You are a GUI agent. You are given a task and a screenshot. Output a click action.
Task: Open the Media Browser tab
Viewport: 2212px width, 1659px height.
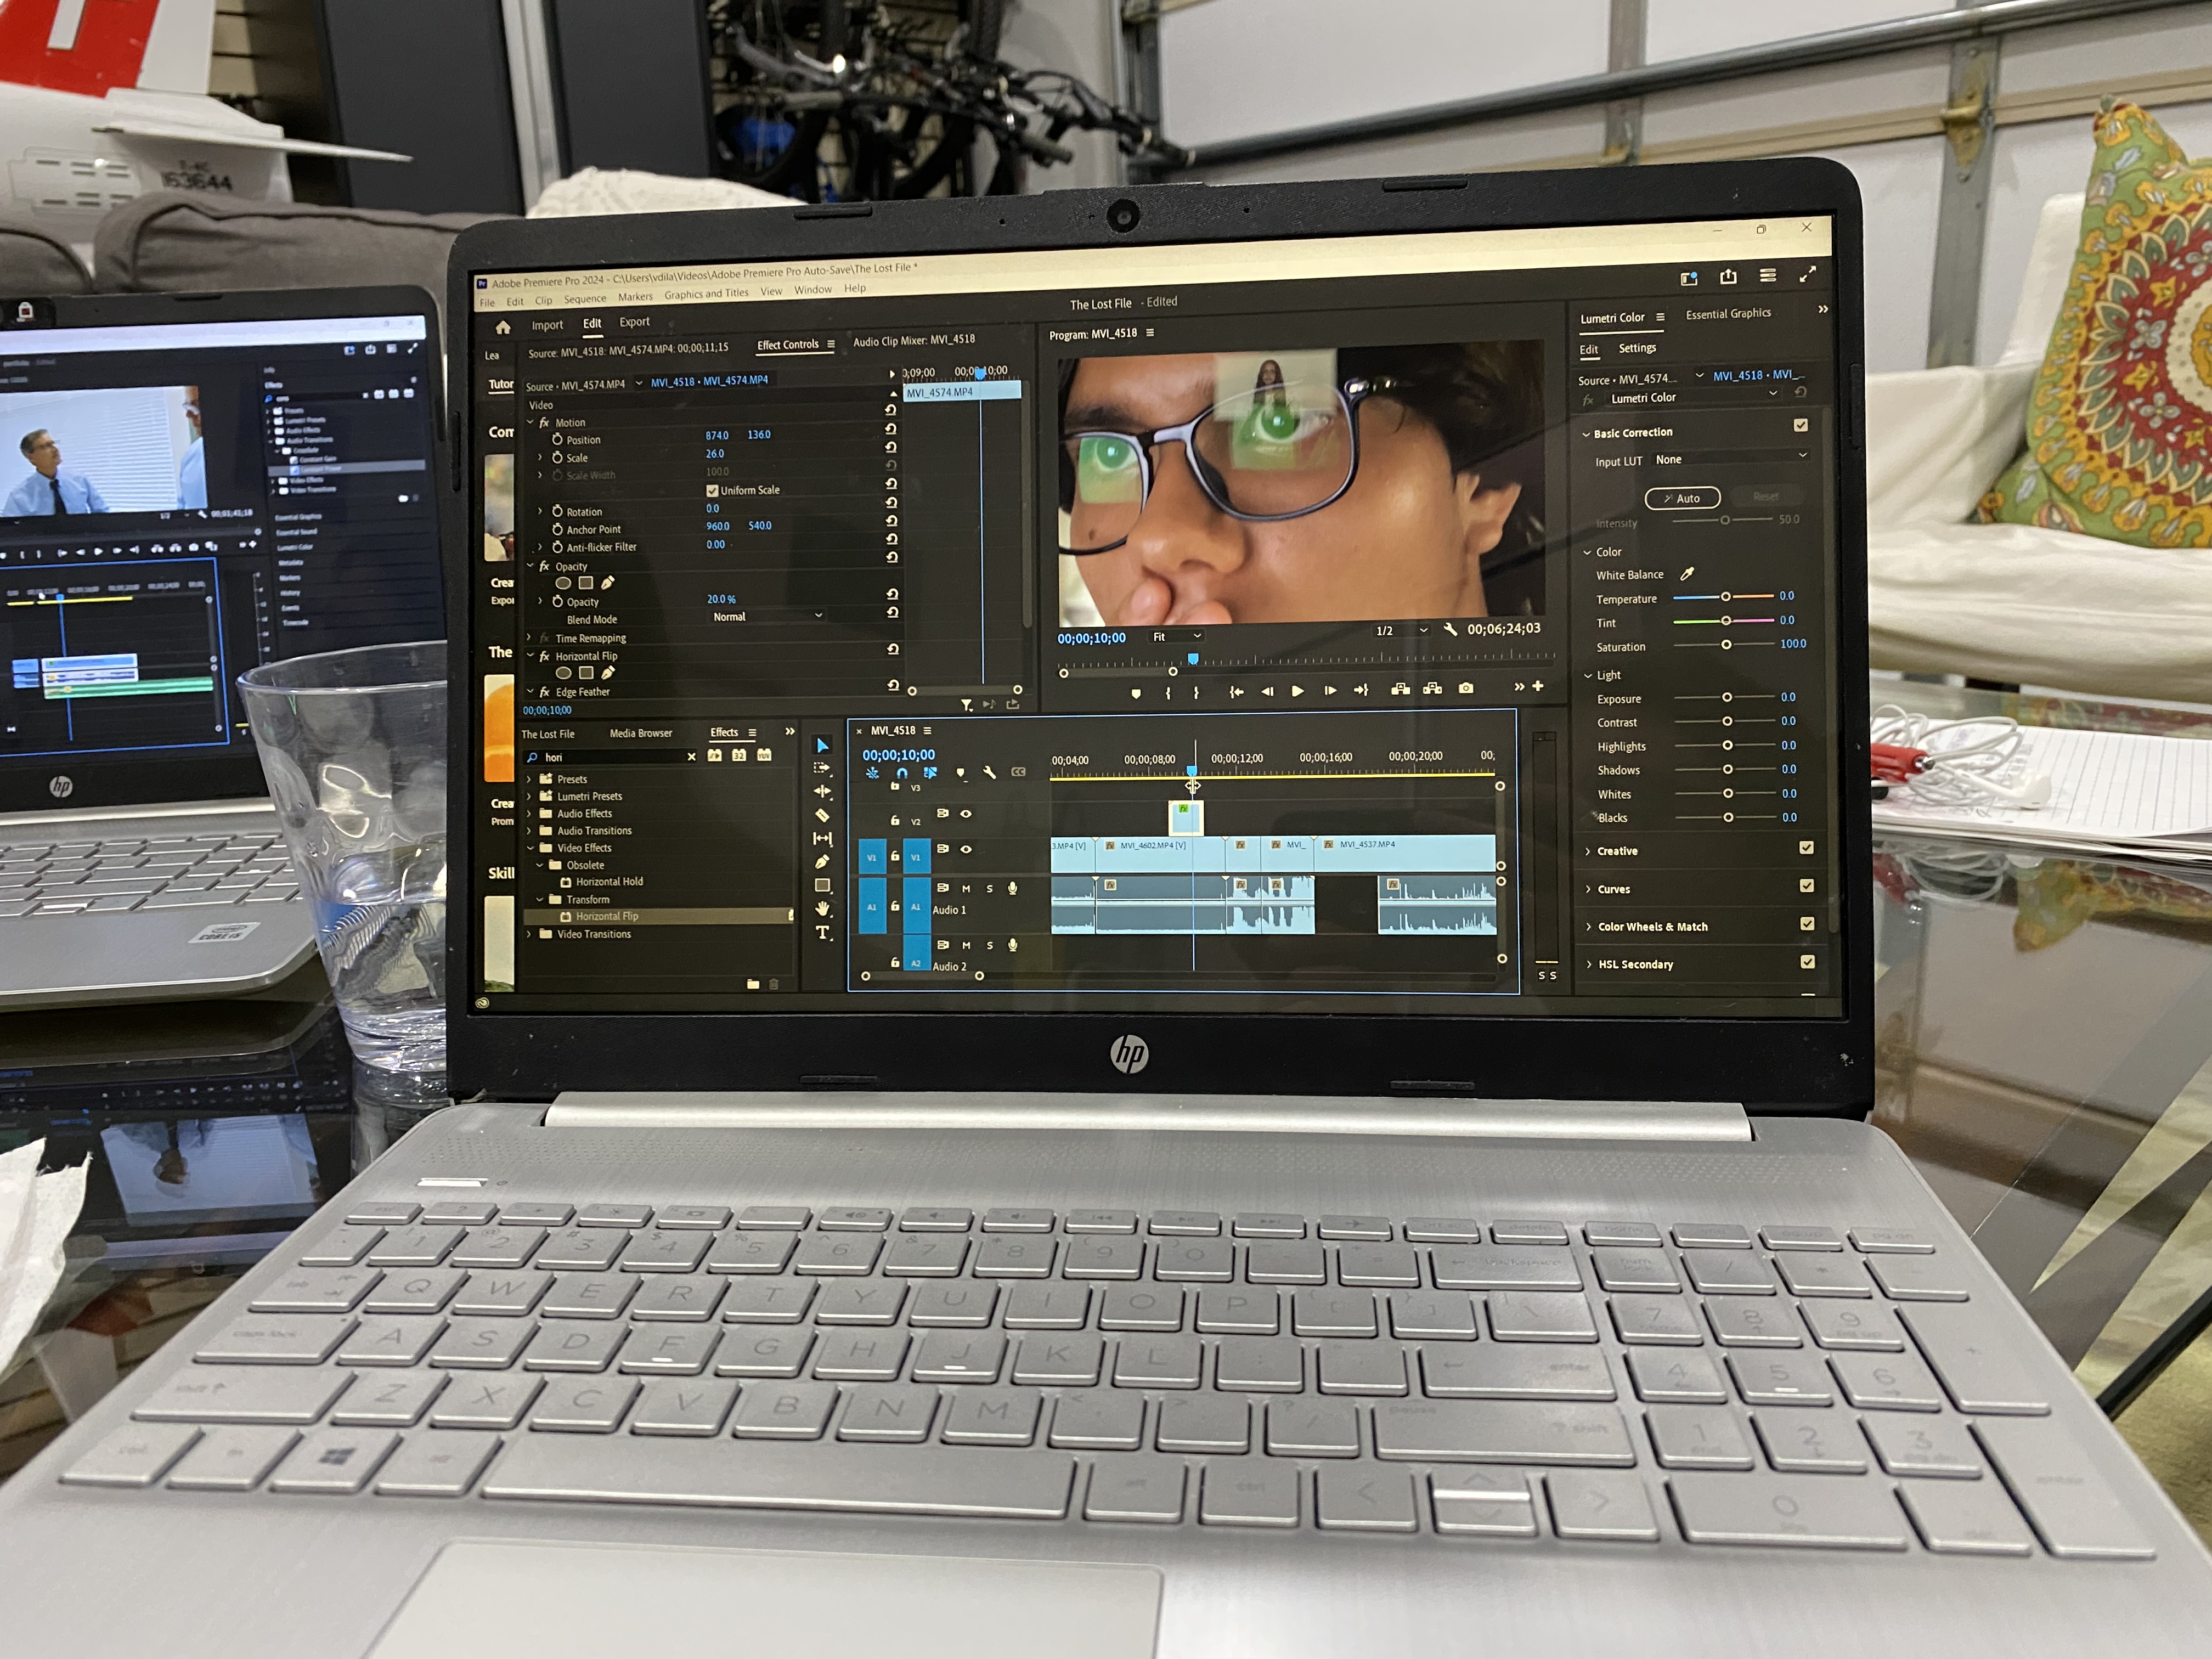point(641,733)
